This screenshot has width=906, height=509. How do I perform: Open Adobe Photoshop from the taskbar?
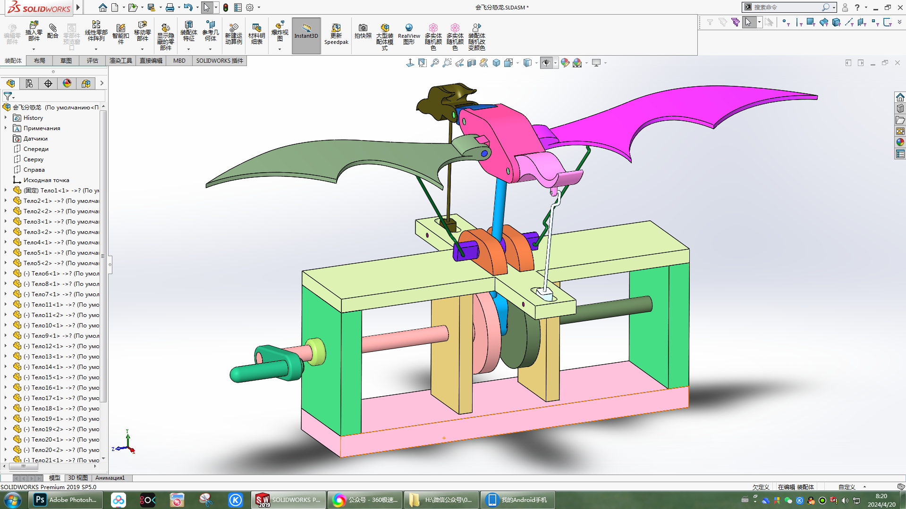pos(67,500)
